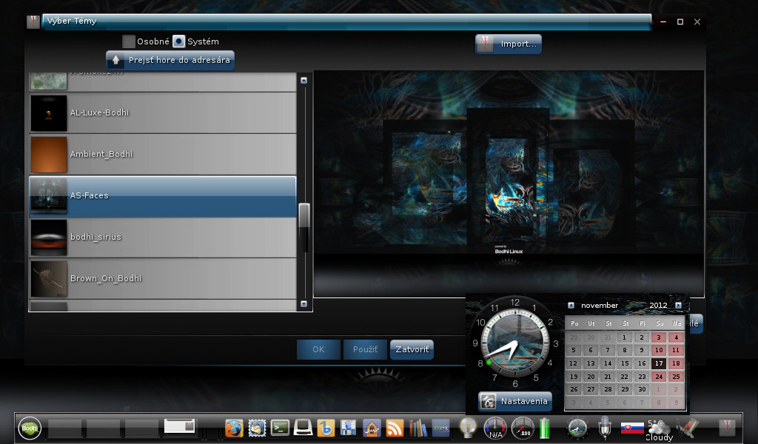This screenshot has height=444, width=758.
Task: Launch the RSS feed reader icon
Action: click(x=395, y=428)
